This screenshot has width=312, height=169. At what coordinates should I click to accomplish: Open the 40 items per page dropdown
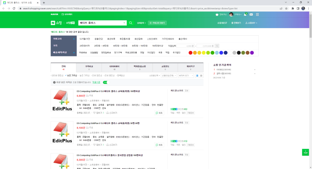[x=186, y=76]
